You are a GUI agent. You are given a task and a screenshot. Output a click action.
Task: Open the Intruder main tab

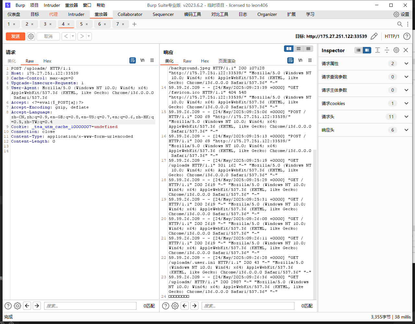[x=76, y=14]
